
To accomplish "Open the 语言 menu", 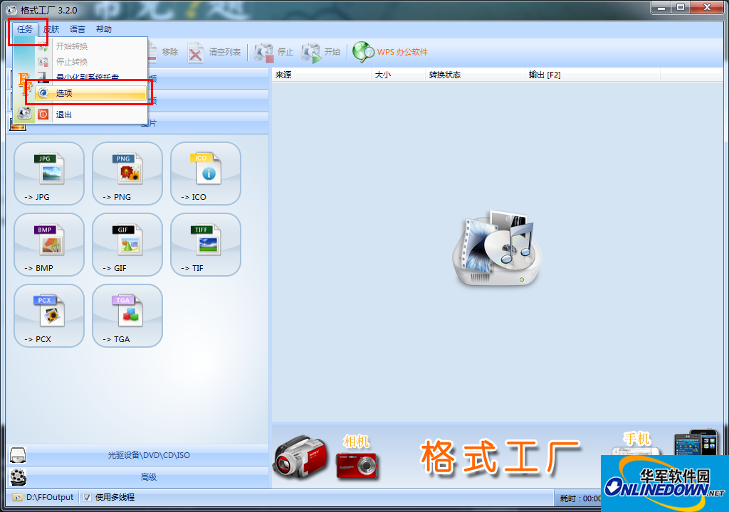I will [78, 29].
